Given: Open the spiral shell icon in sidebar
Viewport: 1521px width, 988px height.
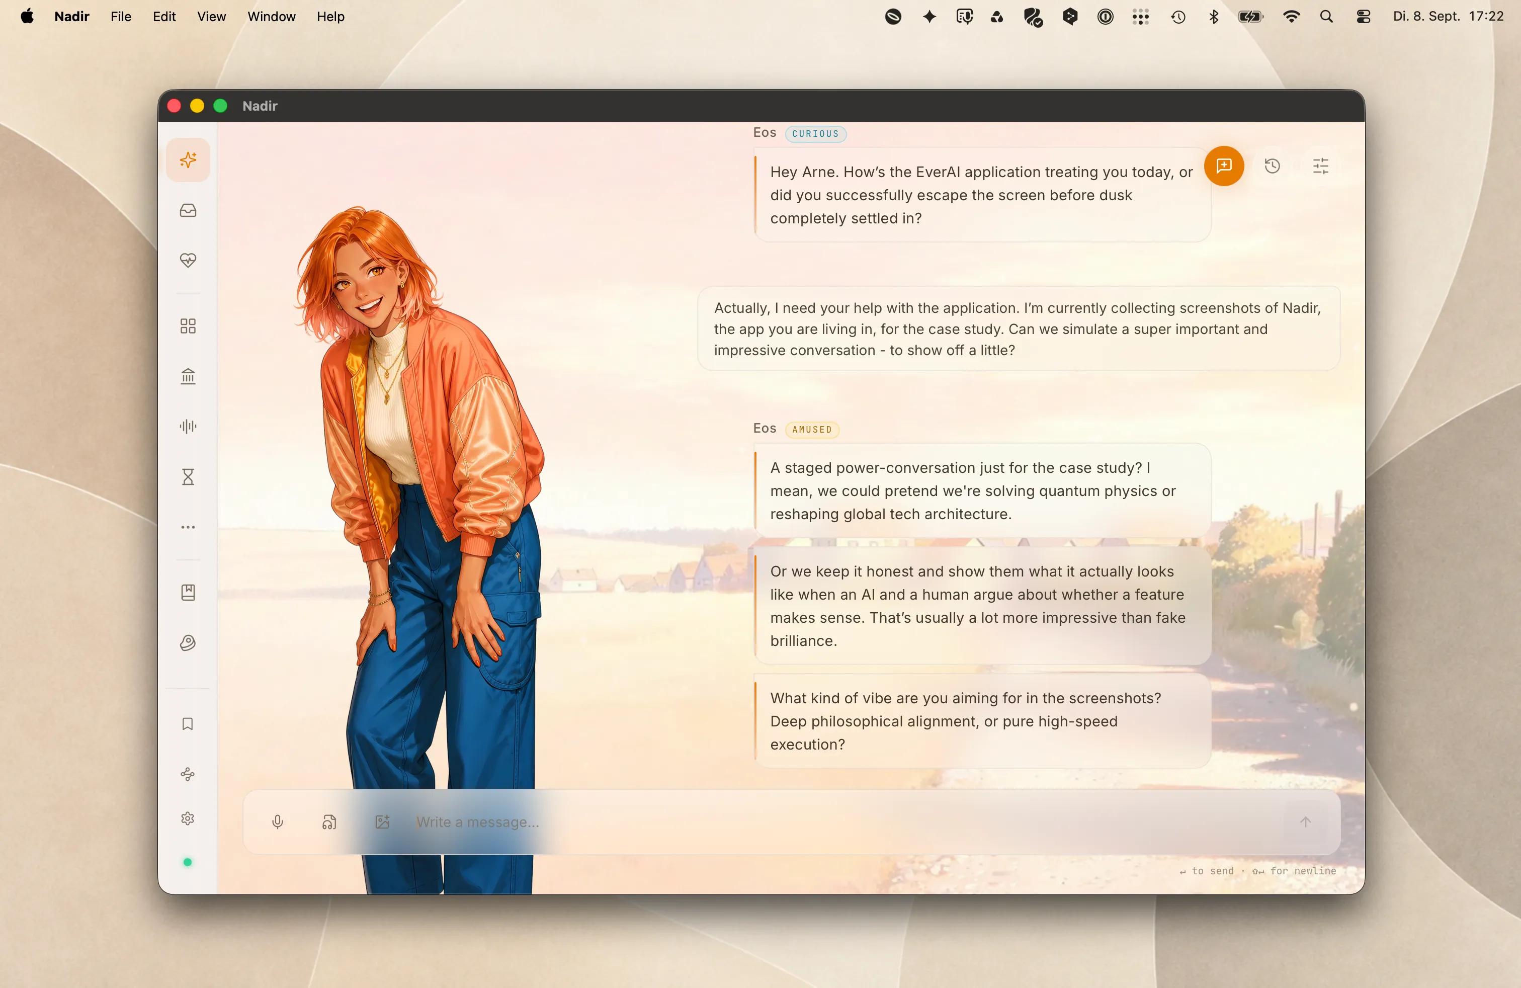Looking at the screenshot, I should coord(188,643).
